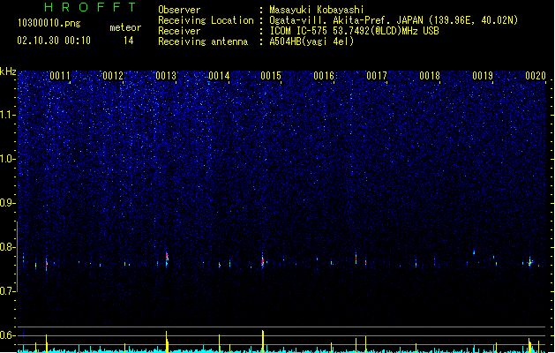Select the Ogata-vill. Akita-Pref. JAPAN location text
Image resolution: width=555 pixels, height=353 pixels.
(x=394, y=20)
